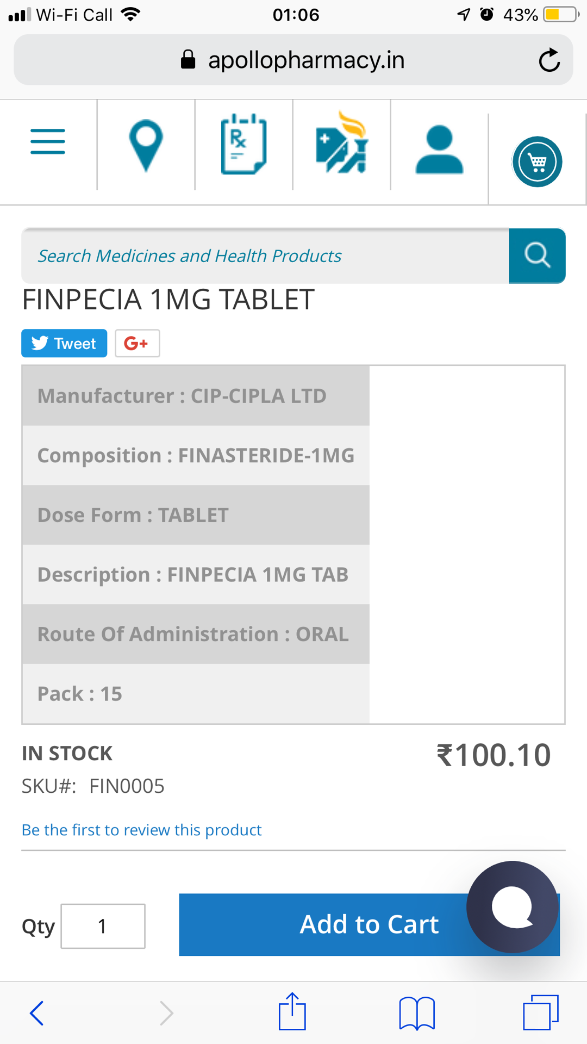587x1044 pixels.
Task: Open the user account profile icon
Action: click(439, 150)
